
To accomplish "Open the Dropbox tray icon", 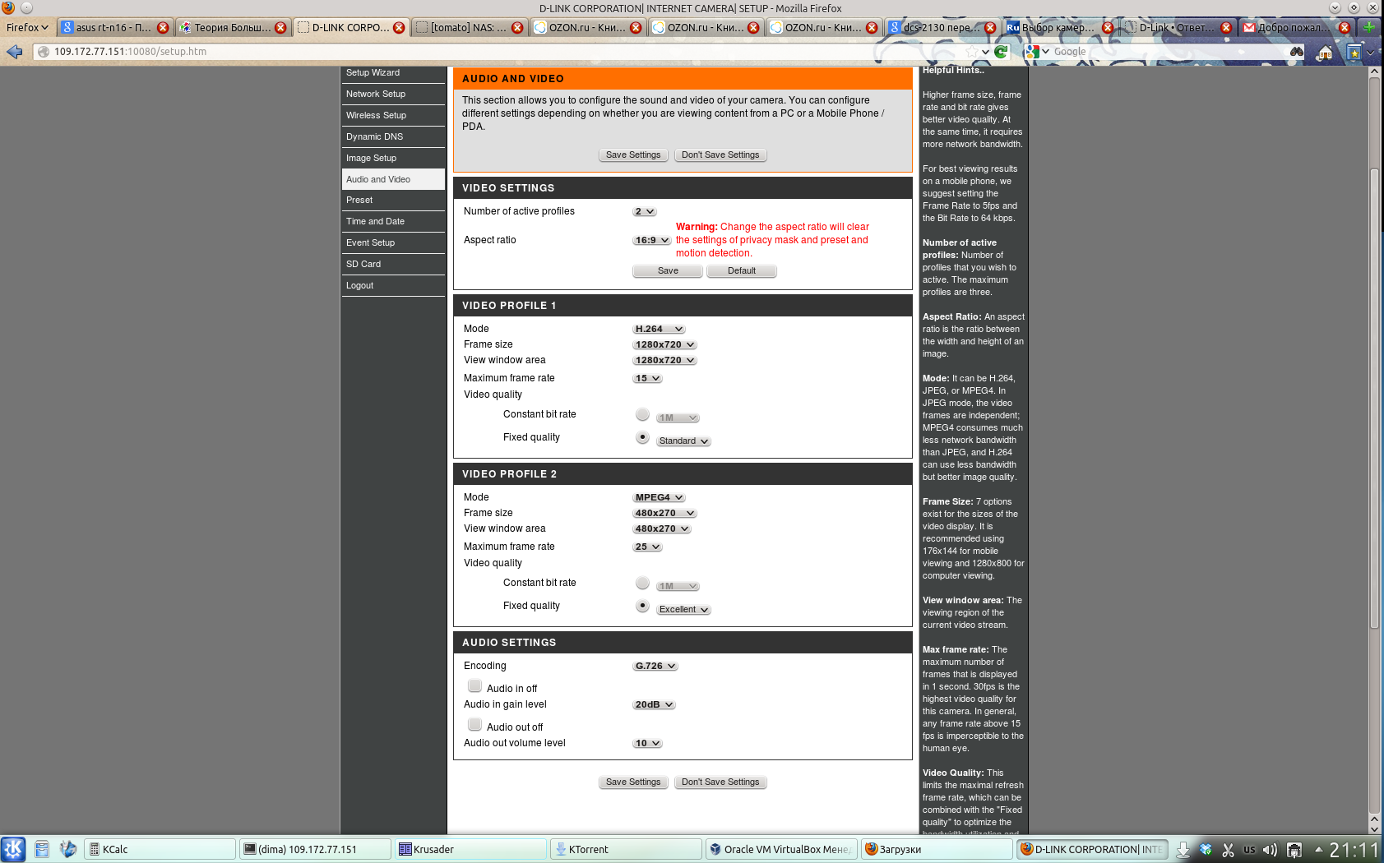I will pos(1206,850).
